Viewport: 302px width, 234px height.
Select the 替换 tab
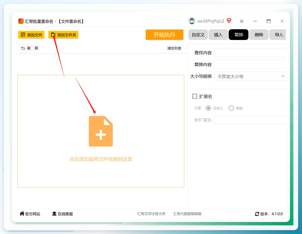239,35
